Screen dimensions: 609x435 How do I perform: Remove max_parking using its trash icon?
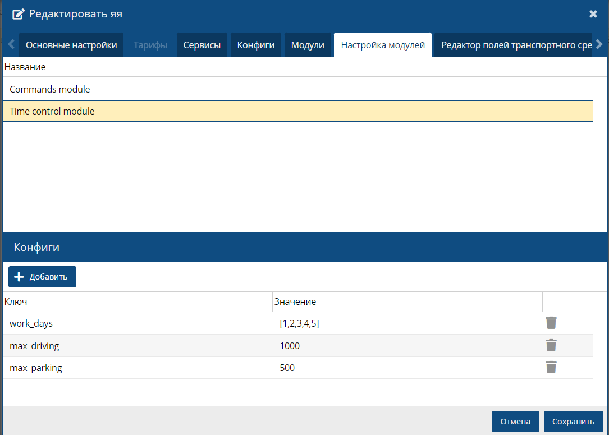pyautogui.click(x=551, y=367)
